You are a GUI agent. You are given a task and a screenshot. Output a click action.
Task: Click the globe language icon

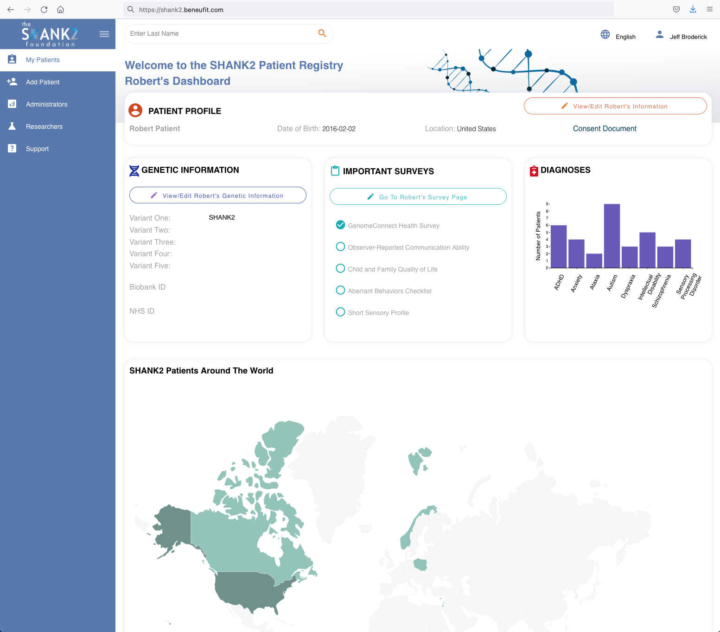tap(605, 34)
